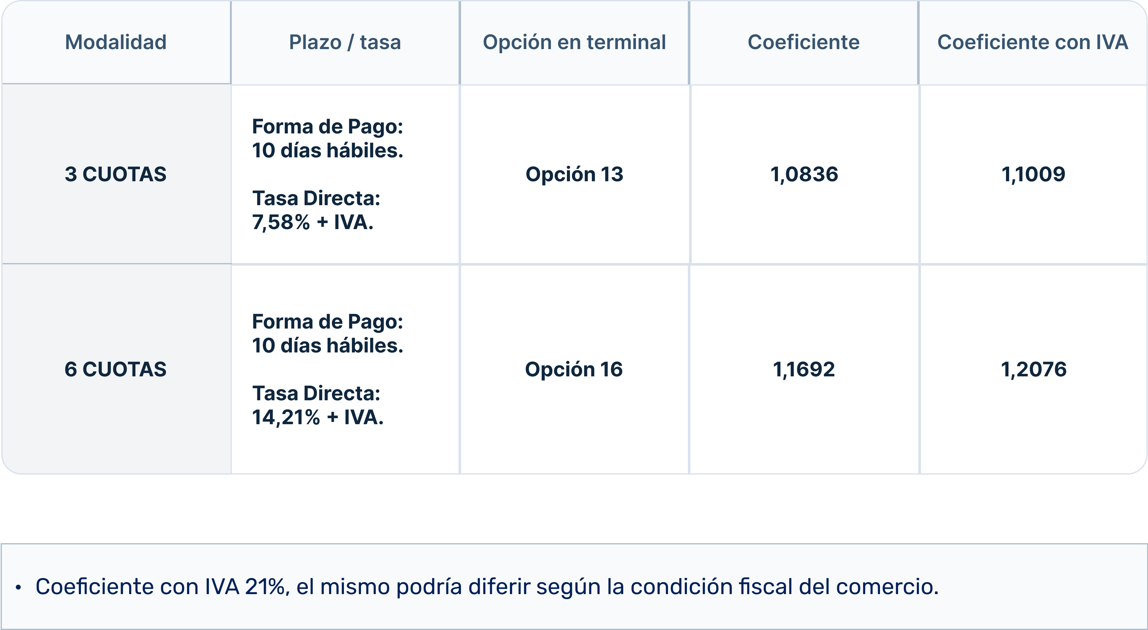Select the 7,58% + IVA rate text
Viewport: 1148px width, 630px height.
pos(312,222)
